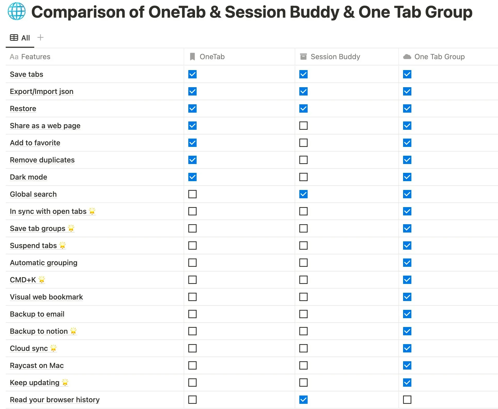498x409 pixels.
Task: Uncheck Save tabs for OneTab
Action: pos(192,74)
